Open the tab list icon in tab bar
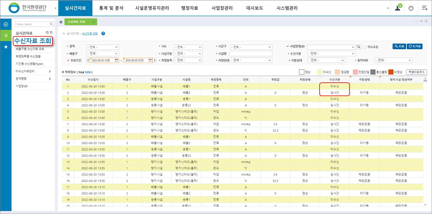 point(421,21)
